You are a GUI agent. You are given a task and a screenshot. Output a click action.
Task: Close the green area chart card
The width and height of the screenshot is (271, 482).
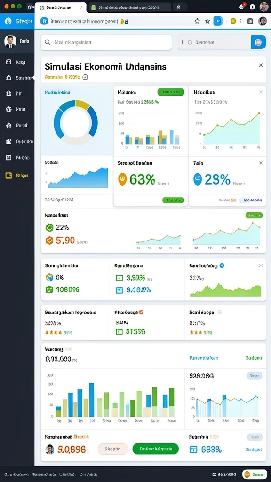(261, 265)
